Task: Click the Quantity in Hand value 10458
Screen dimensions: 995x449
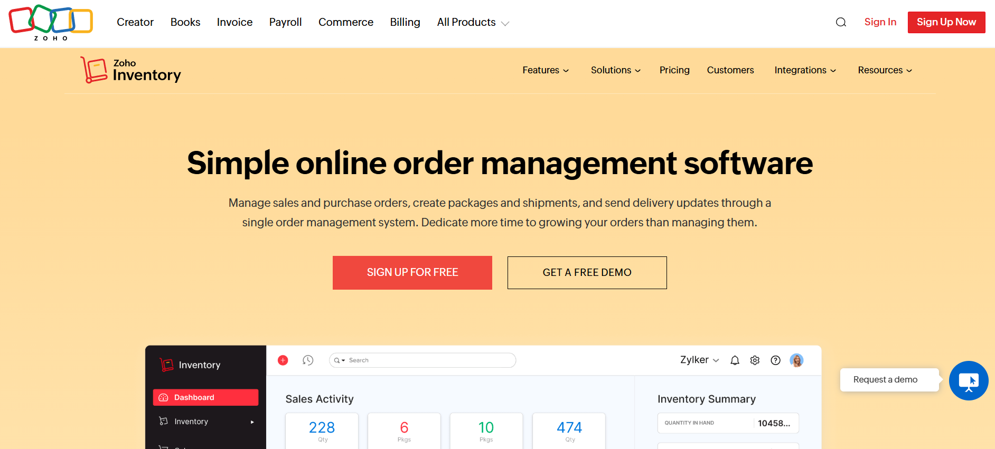Action: [x=774, y=423]
